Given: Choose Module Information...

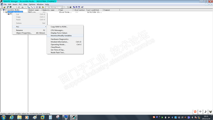Looking at the screenshot, I should coord(65,42).
